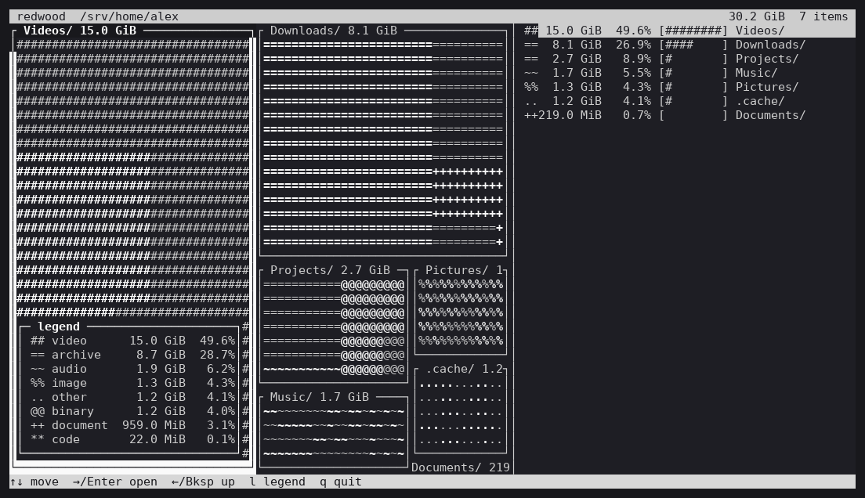Viewport: 865px width, 498px height.
Task: Click the 1.7 GiB size of Music/
Action: [577, 73]
